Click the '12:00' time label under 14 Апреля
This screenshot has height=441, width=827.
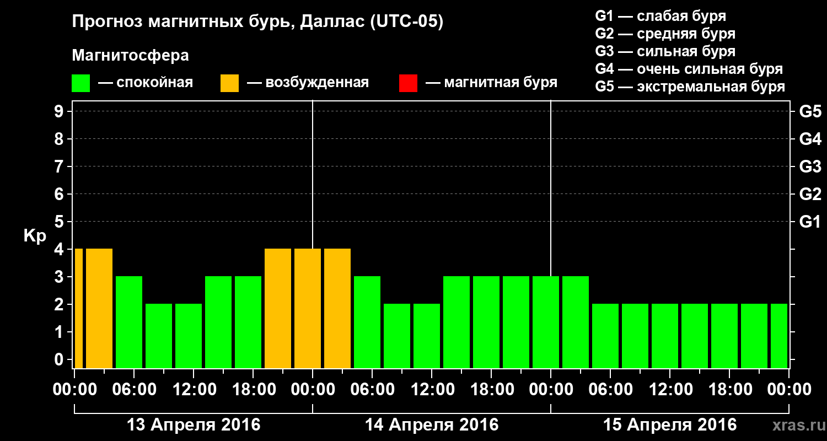point(432,390)
